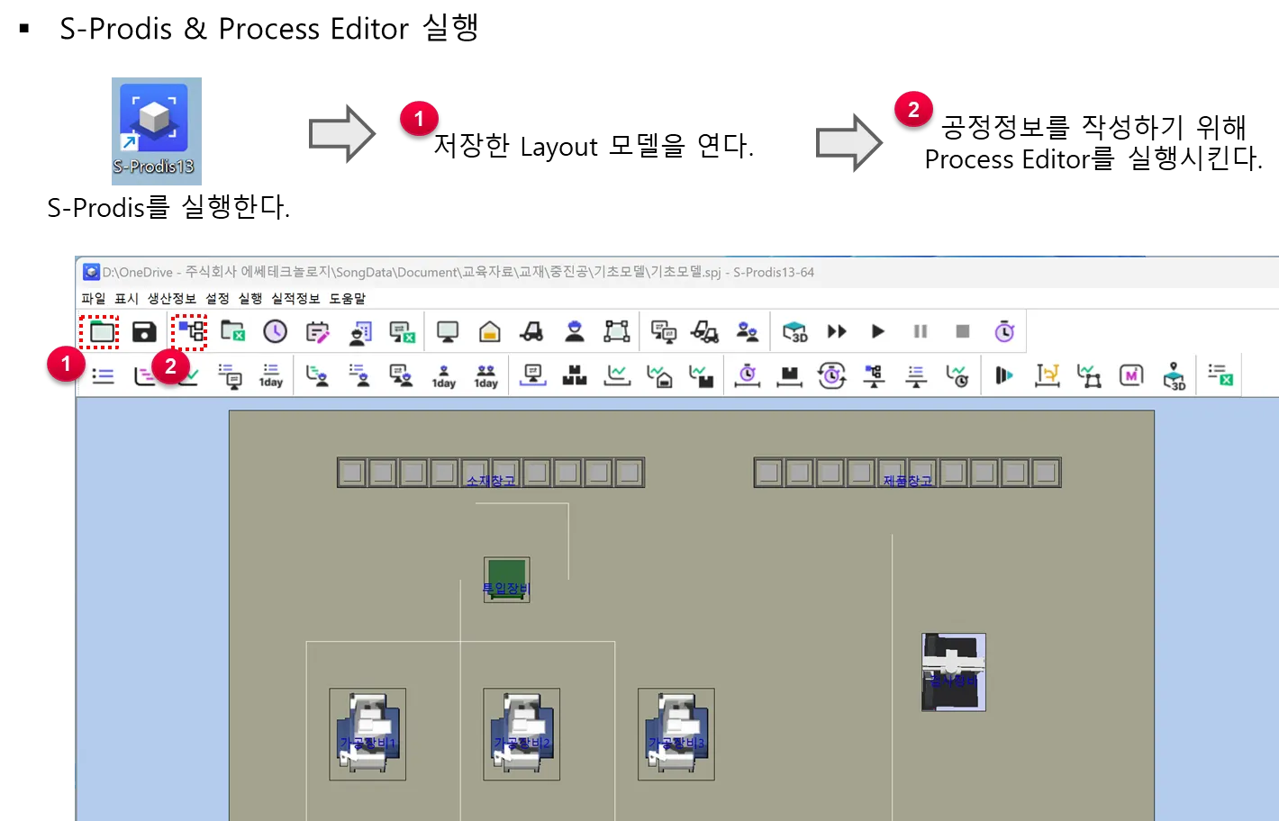The image size is (1279, 821).
Task: Open the 파일 menu
Action: [x=94, y=298]
